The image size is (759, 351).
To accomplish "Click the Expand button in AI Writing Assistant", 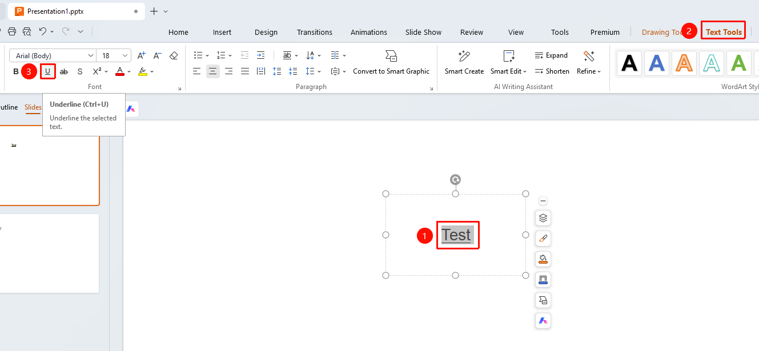I will tap(551, 55).
